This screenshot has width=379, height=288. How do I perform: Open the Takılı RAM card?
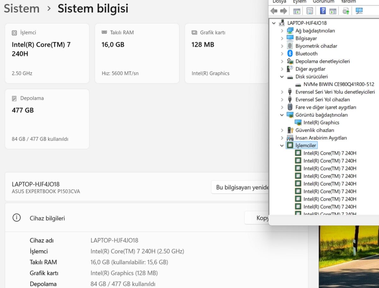[137, 53]
